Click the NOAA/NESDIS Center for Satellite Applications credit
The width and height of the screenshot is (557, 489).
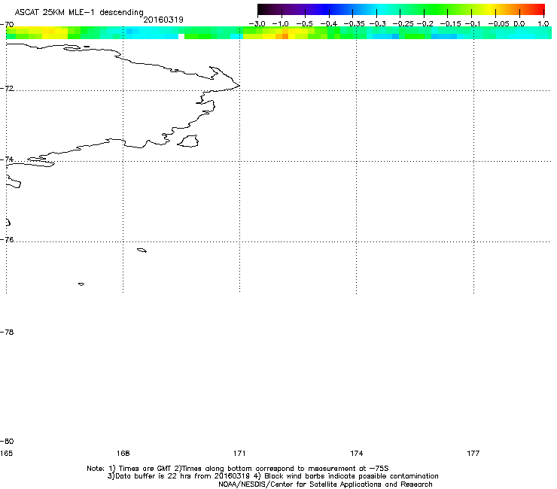(x=325, y=484)
